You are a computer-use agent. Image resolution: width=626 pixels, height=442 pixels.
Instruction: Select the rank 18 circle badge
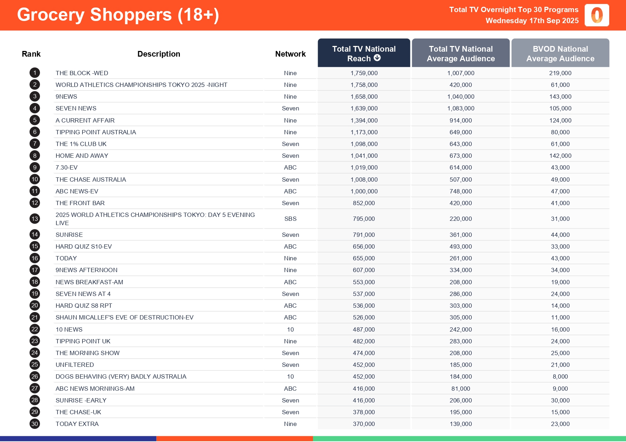pos(35,282)
